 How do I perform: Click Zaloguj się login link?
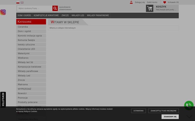(140, 2)
